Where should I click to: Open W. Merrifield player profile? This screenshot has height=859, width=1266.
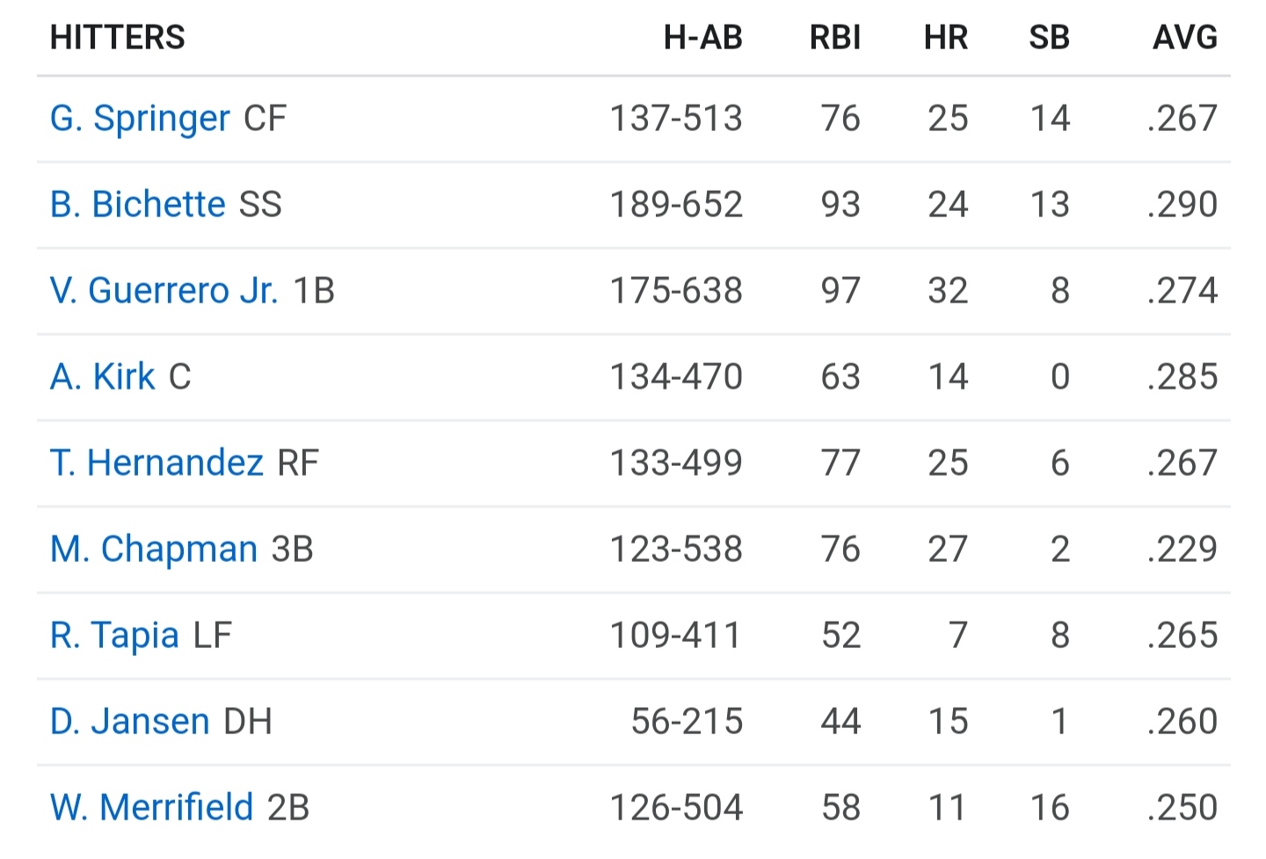coord(151,808)
